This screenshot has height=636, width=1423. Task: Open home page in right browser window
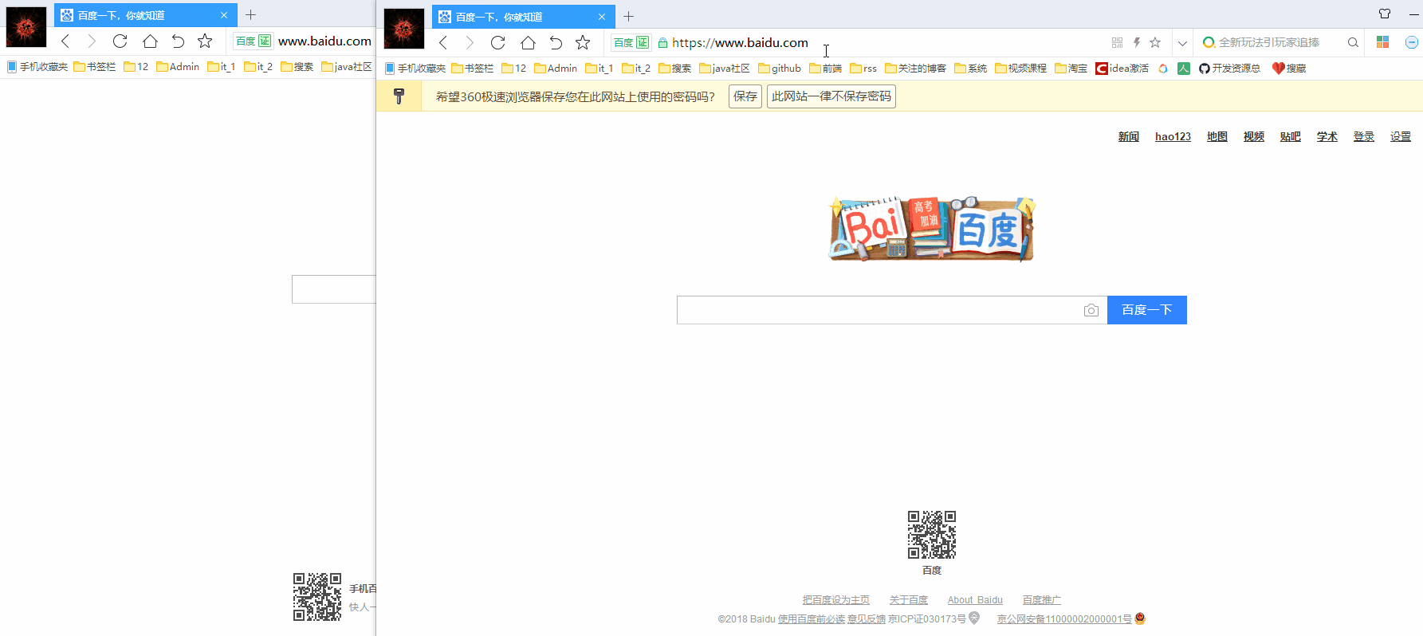528,43
